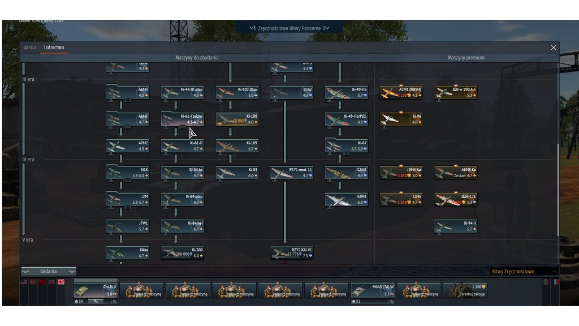Click the Badania research button
Screen dimensions: 579x326
pos(49,271)
